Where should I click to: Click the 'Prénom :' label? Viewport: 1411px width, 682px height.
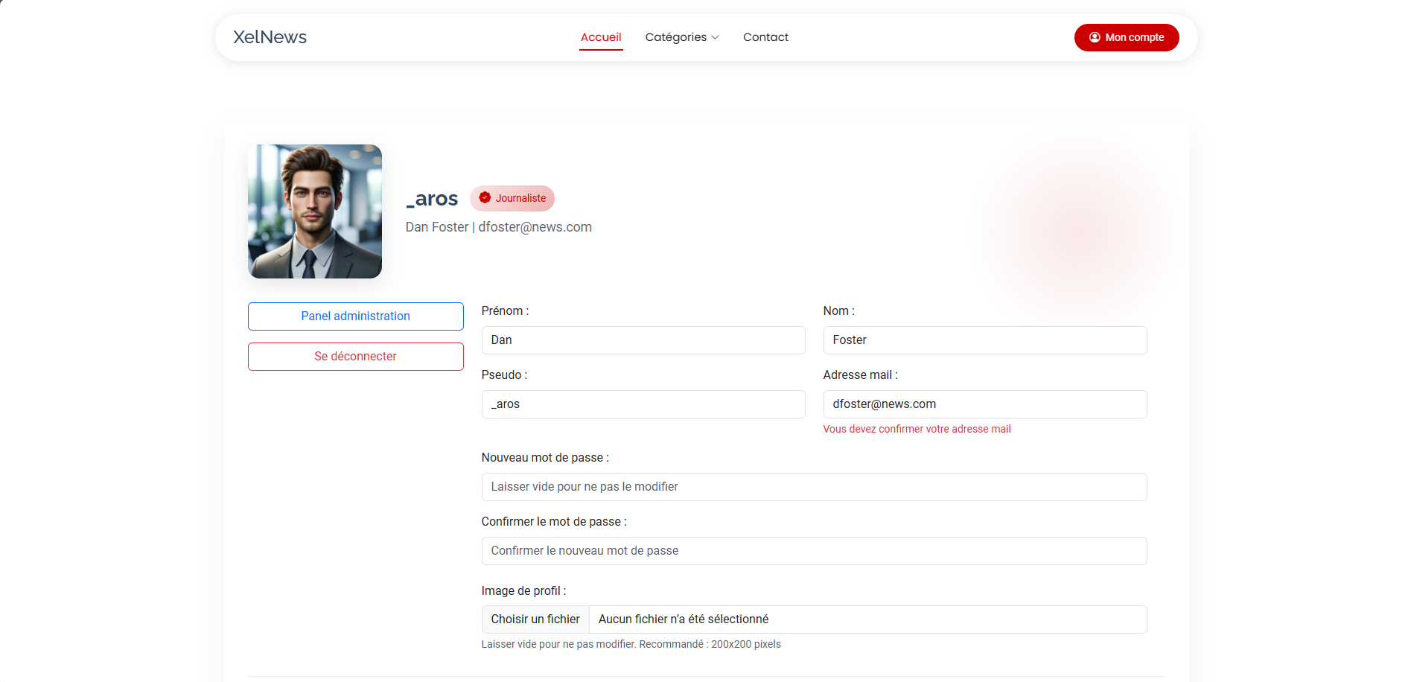click(x=505, y=311)
